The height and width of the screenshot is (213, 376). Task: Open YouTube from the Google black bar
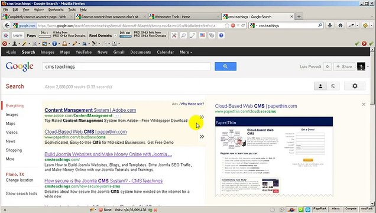[x=83, y=52]
